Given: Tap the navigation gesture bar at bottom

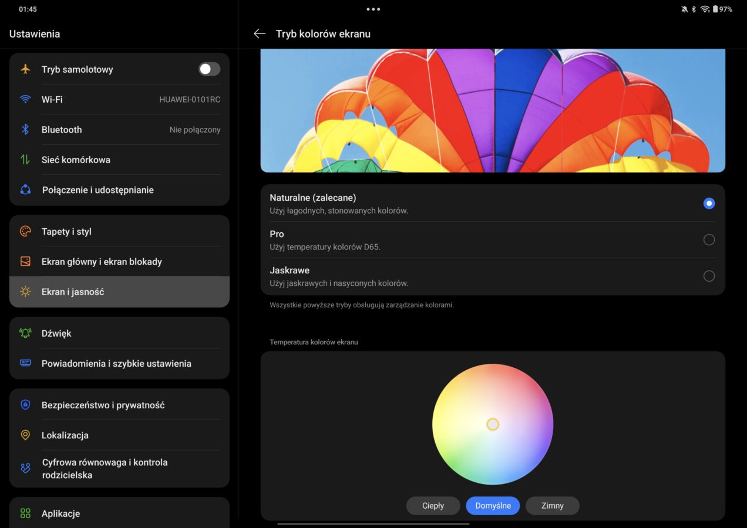Looking at the screenshot, I should coord(373,524).
